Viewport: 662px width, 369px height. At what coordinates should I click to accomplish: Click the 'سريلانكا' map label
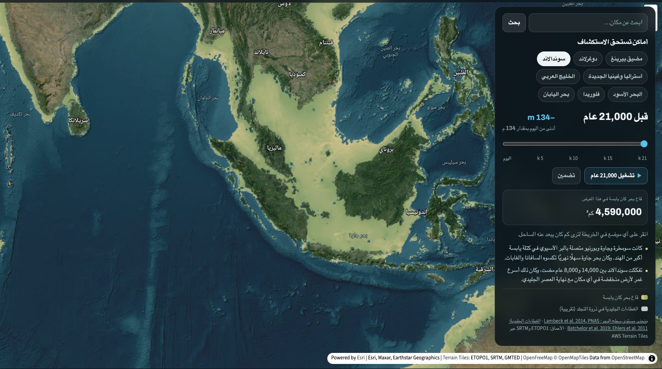78,120
